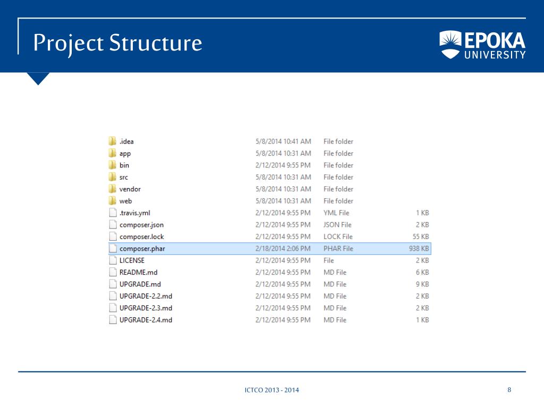Click the composer.json file icon
This screenshot has width=544, height=408.
113,225
